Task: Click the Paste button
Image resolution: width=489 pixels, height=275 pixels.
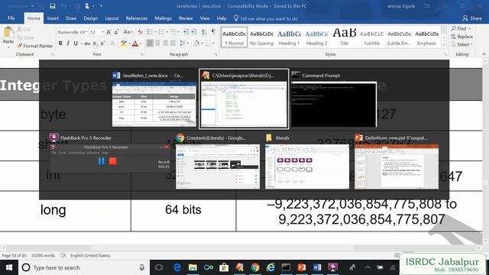Action: tap(8, 36)
